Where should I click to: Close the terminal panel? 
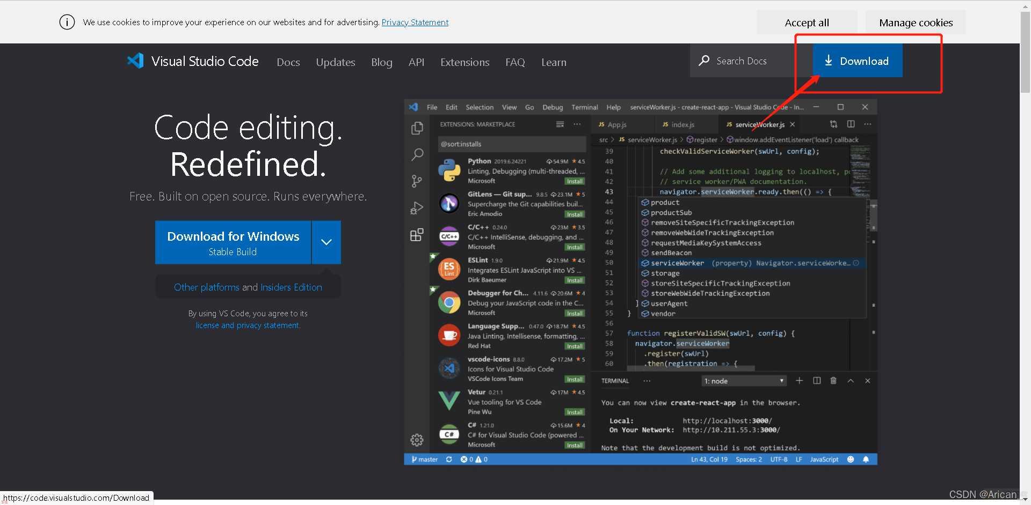point(868,381)
